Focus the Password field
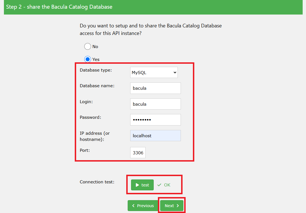The width and height of the screenshot is (306, 213). 155,120
